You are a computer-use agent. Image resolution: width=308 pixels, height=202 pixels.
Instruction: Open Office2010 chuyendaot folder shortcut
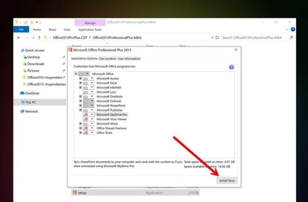[43, 77]
